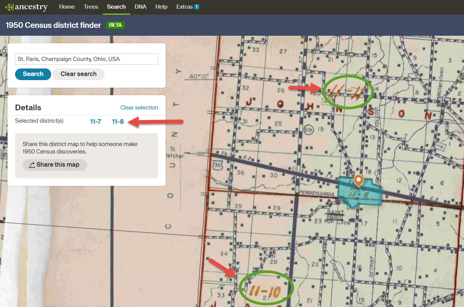Screen dimensions: 464x307
Task: Open district 11-8 from selected districts
Action: (x=117, y=122)
